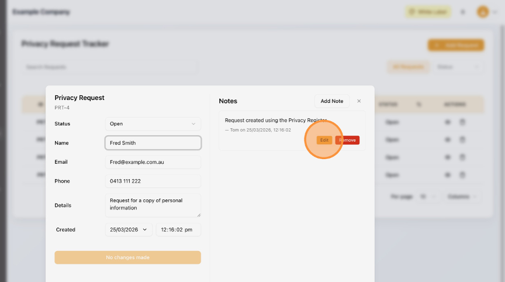Edit the Privacy Register note
This screenshot has height=282, width=505.
coord(324,140)
